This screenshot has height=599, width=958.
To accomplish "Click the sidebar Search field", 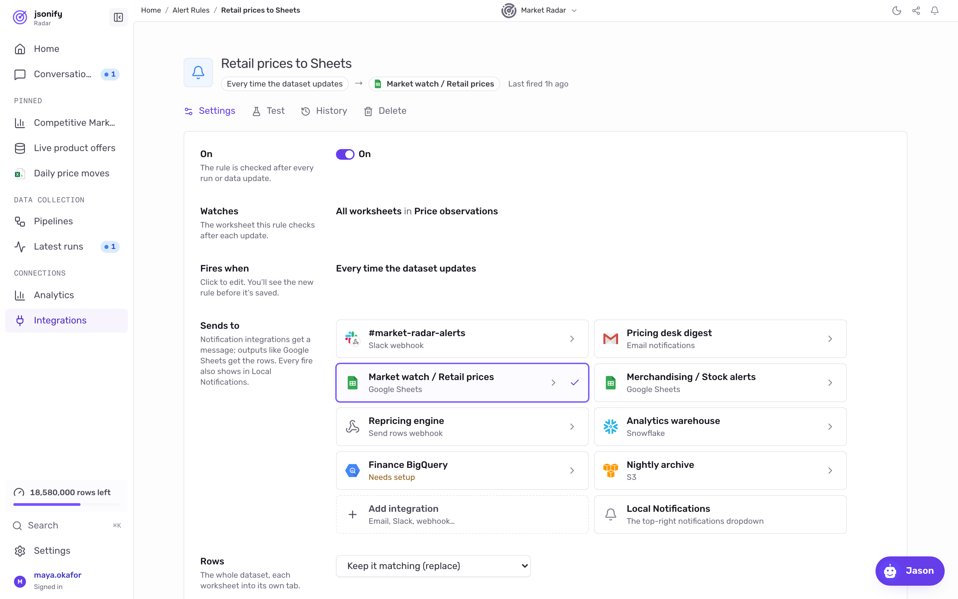I will pos(67,525).
